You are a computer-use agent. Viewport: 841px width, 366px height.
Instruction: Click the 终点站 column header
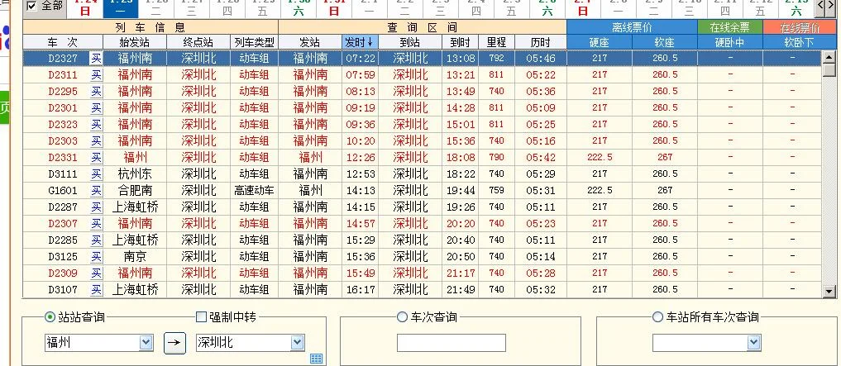(198, 42)
